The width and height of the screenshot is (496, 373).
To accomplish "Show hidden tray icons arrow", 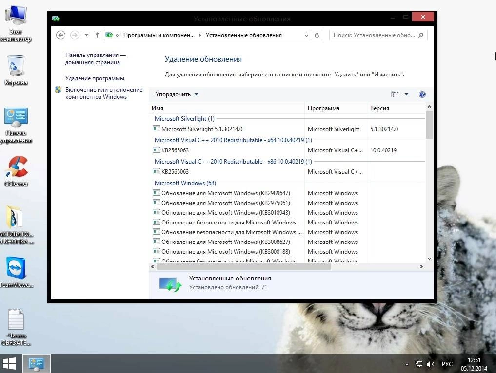I will click(407, 364).
